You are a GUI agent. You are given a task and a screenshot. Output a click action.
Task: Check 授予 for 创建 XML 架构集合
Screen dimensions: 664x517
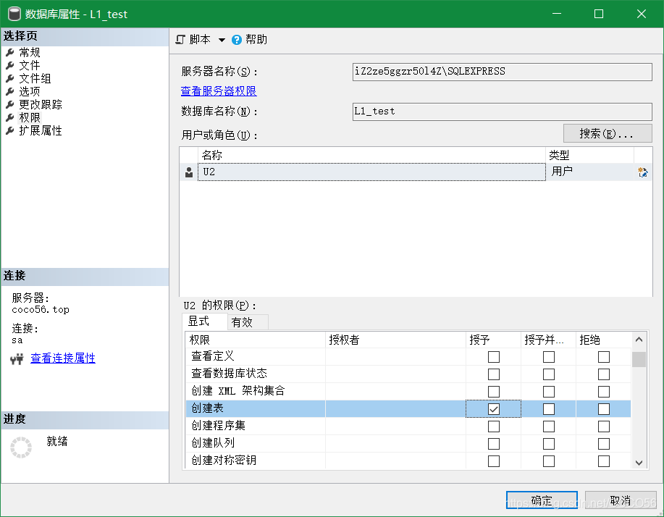click(494, 392)
